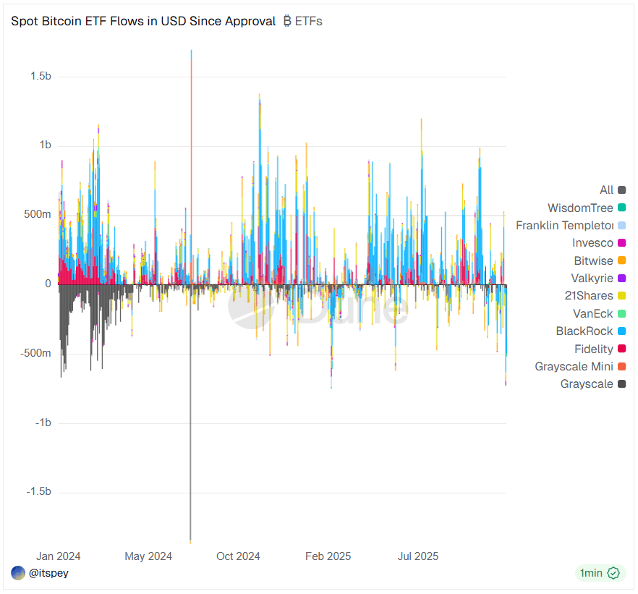This screenshot has width=638, height=594.
Task: Click the red Fidelity color swatch
Action: tap(622, 349)
